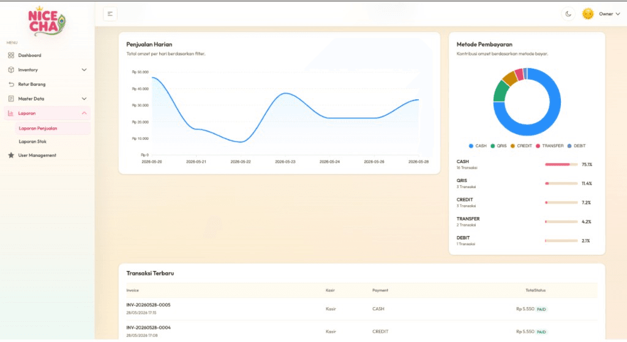Click the Inventory box icon

(11, 70)
